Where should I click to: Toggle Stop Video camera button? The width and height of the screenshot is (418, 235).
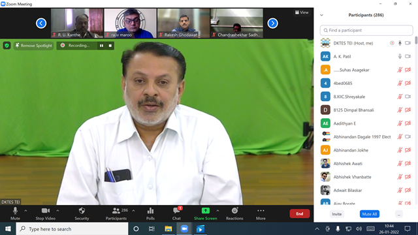pos(46,213)
